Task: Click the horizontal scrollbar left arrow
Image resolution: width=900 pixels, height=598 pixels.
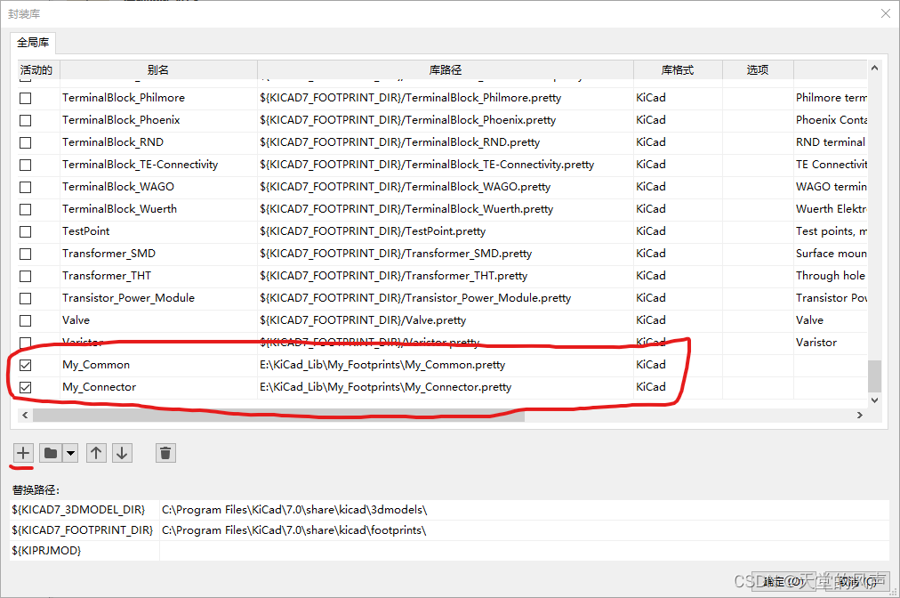Action: (25, 415)
